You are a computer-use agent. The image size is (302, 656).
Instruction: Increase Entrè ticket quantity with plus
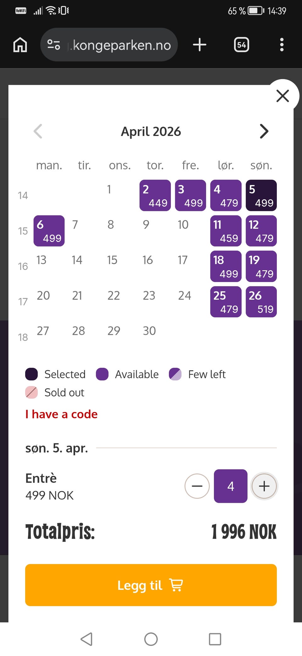pyautogui.click(x=264, y=486)
